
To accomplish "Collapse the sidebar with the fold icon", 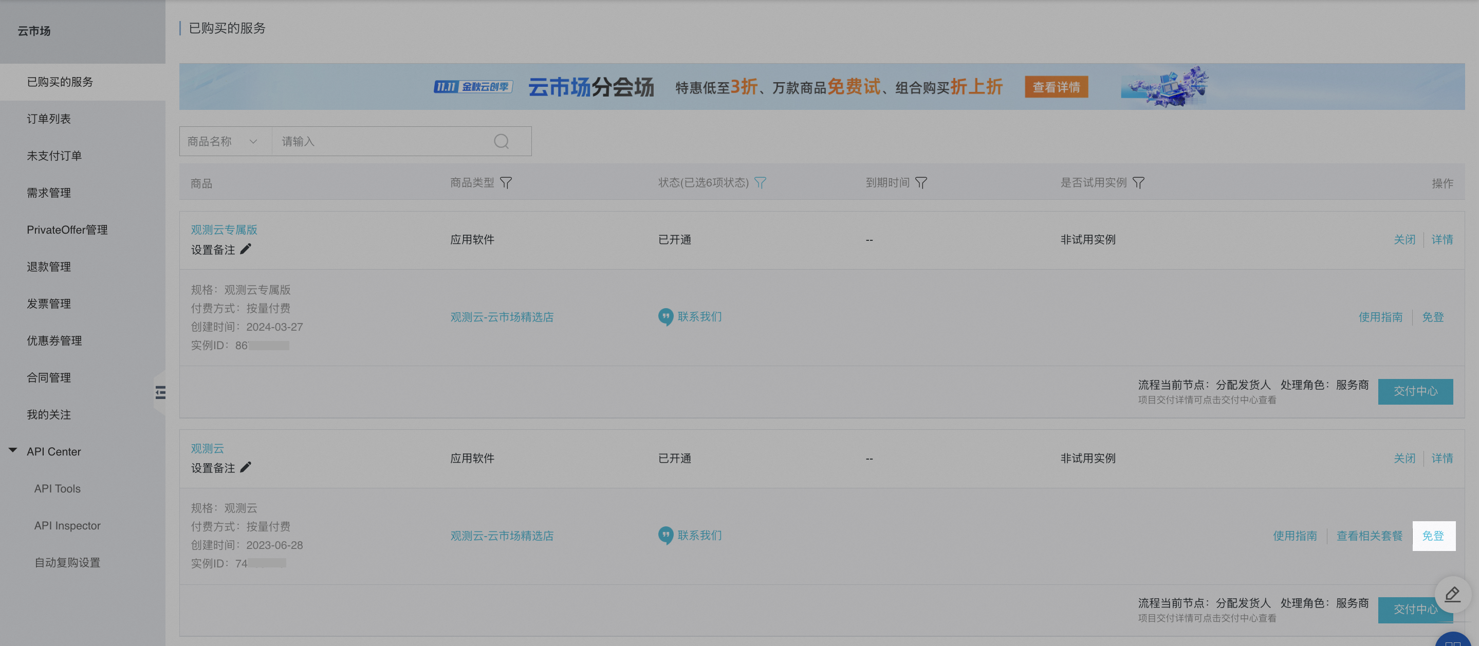I will tap(160, 392).
